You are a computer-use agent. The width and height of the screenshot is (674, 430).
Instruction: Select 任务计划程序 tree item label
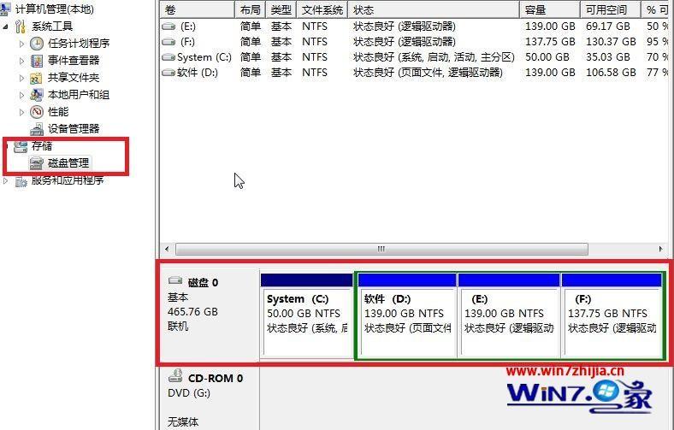click(x=79, y=44)
